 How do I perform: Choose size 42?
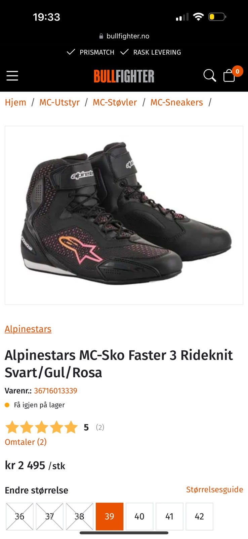click(199, 516)
